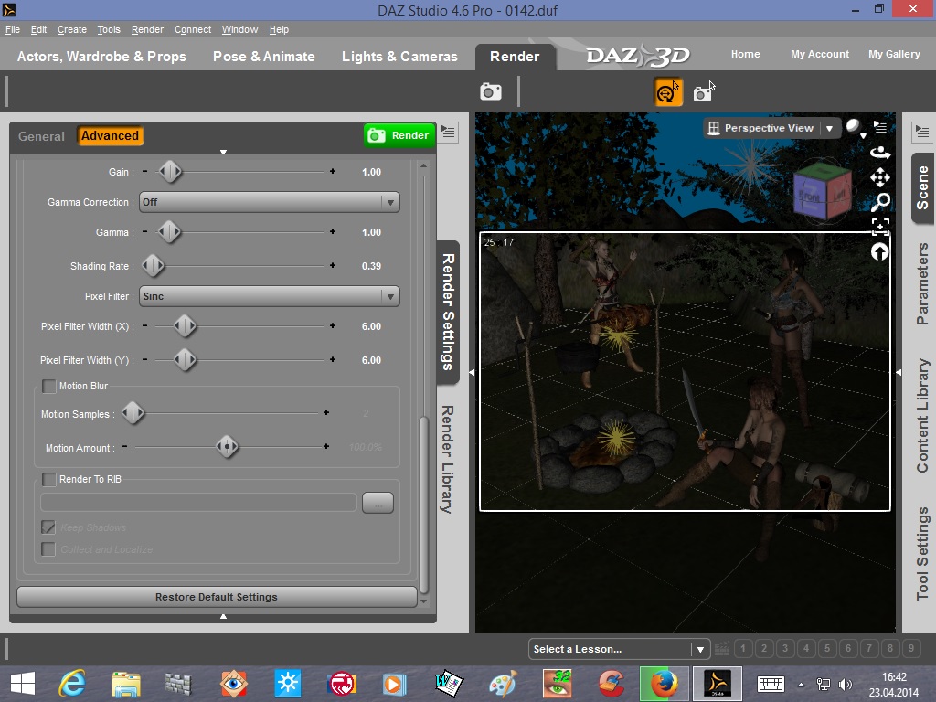Image resolution: width=936 pixels, height=702 pixels.
Task: Click the volume speaker tray icon
Action: [845, 684]
